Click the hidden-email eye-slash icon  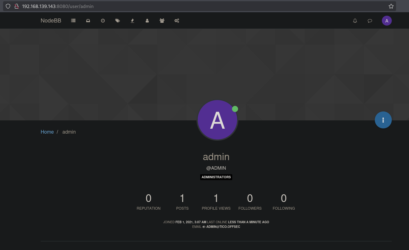point(204,227)
